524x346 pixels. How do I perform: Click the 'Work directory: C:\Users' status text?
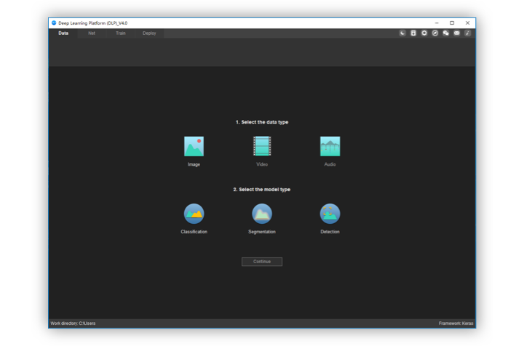(73, 323)
